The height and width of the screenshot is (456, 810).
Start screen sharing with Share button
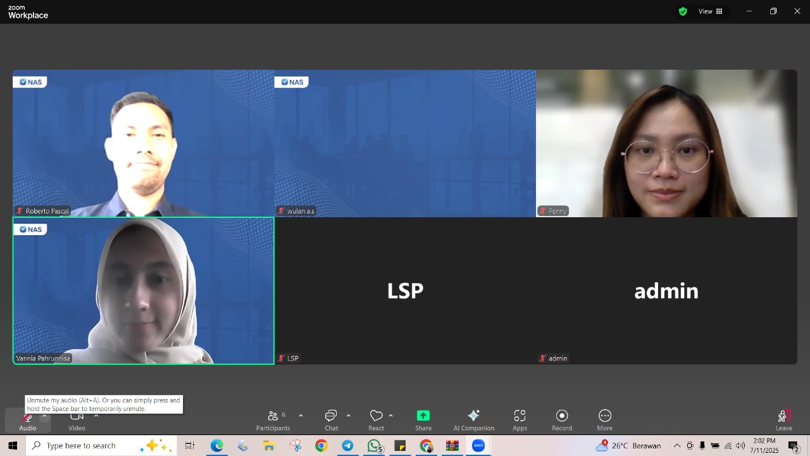423,420
